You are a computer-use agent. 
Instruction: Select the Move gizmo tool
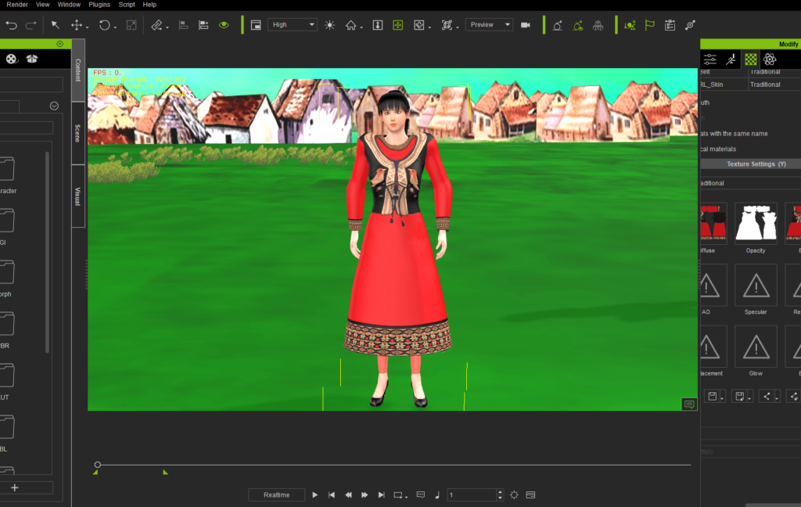(78, 24)
